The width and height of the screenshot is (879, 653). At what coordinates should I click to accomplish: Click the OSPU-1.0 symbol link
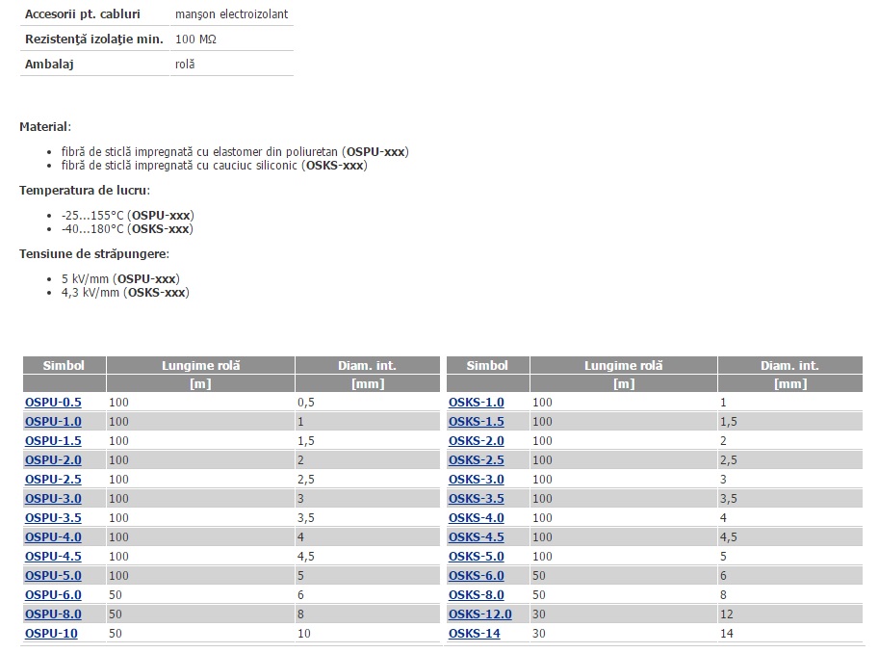[x=53, y=422]
